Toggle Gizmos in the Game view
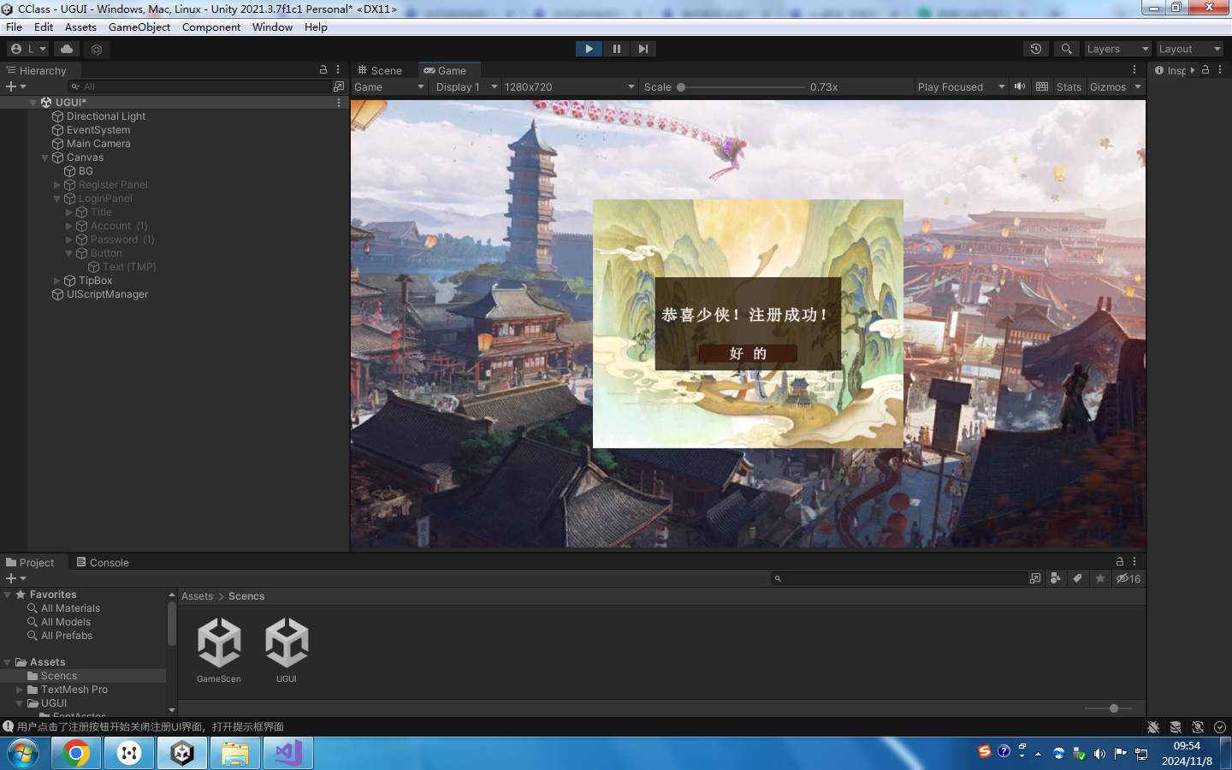 [1107, 86]
